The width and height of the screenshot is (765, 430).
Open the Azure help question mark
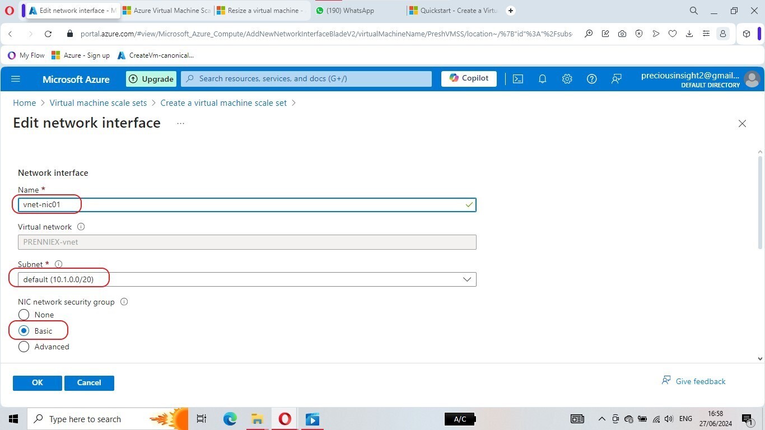(591, 79)
